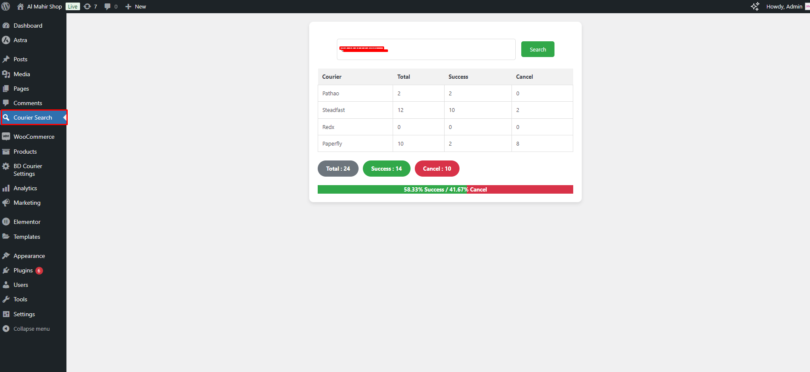Click the red cancel portion of progress bar
810x372 pixels.
520,189
